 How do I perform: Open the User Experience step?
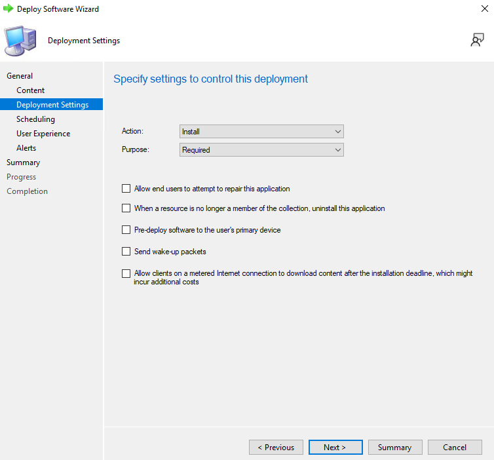tap(43, 134)
